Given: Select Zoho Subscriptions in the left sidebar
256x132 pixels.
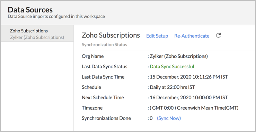Looking at the screenshot, I should [29, 31].
